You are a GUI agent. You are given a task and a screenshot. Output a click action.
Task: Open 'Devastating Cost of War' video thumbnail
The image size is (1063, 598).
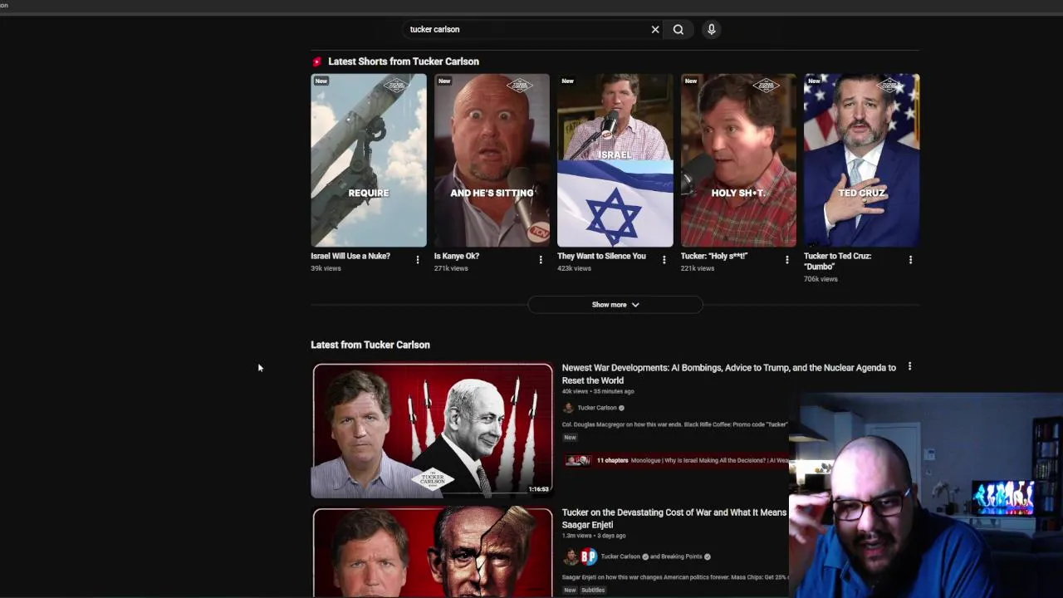(433, 553)
